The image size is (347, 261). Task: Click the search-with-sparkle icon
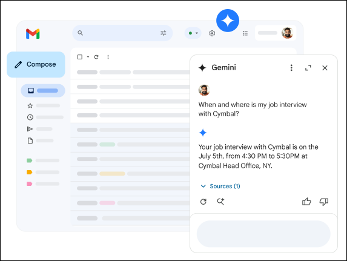coord(220,202)
